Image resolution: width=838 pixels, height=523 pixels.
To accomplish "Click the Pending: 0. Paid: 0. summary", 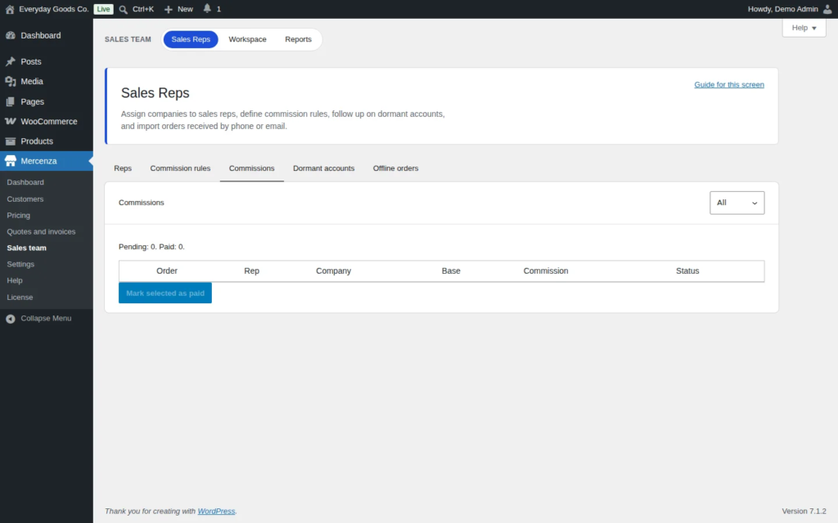I will (x=151, y=247).
